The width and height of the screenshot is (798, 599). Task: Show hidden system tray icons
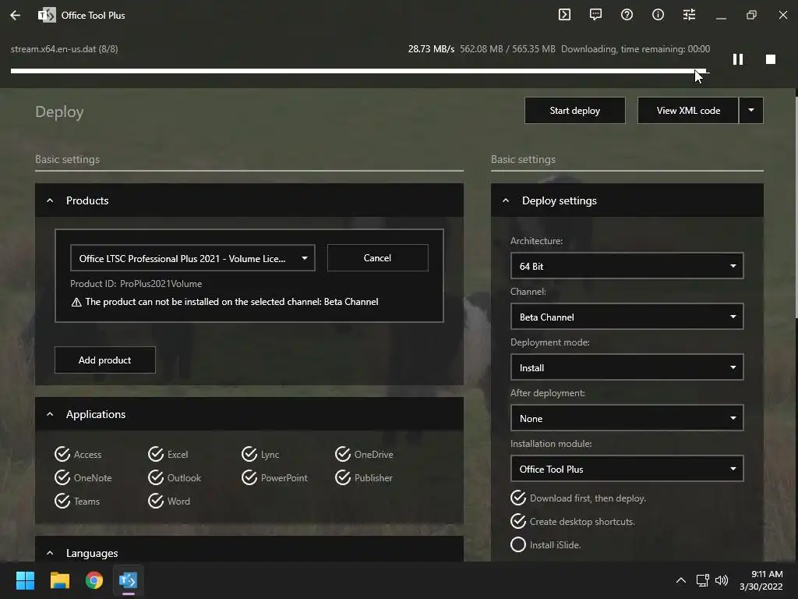tap(681, 580)
